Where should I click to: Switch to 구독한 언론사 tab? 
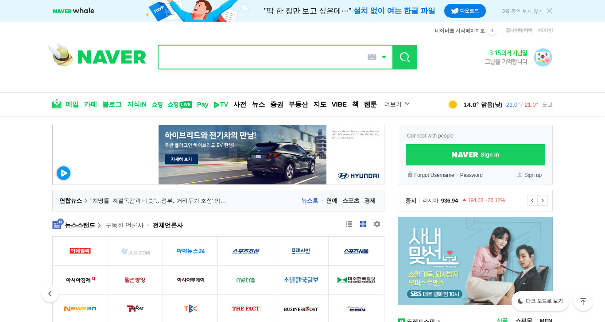(124, 226)
